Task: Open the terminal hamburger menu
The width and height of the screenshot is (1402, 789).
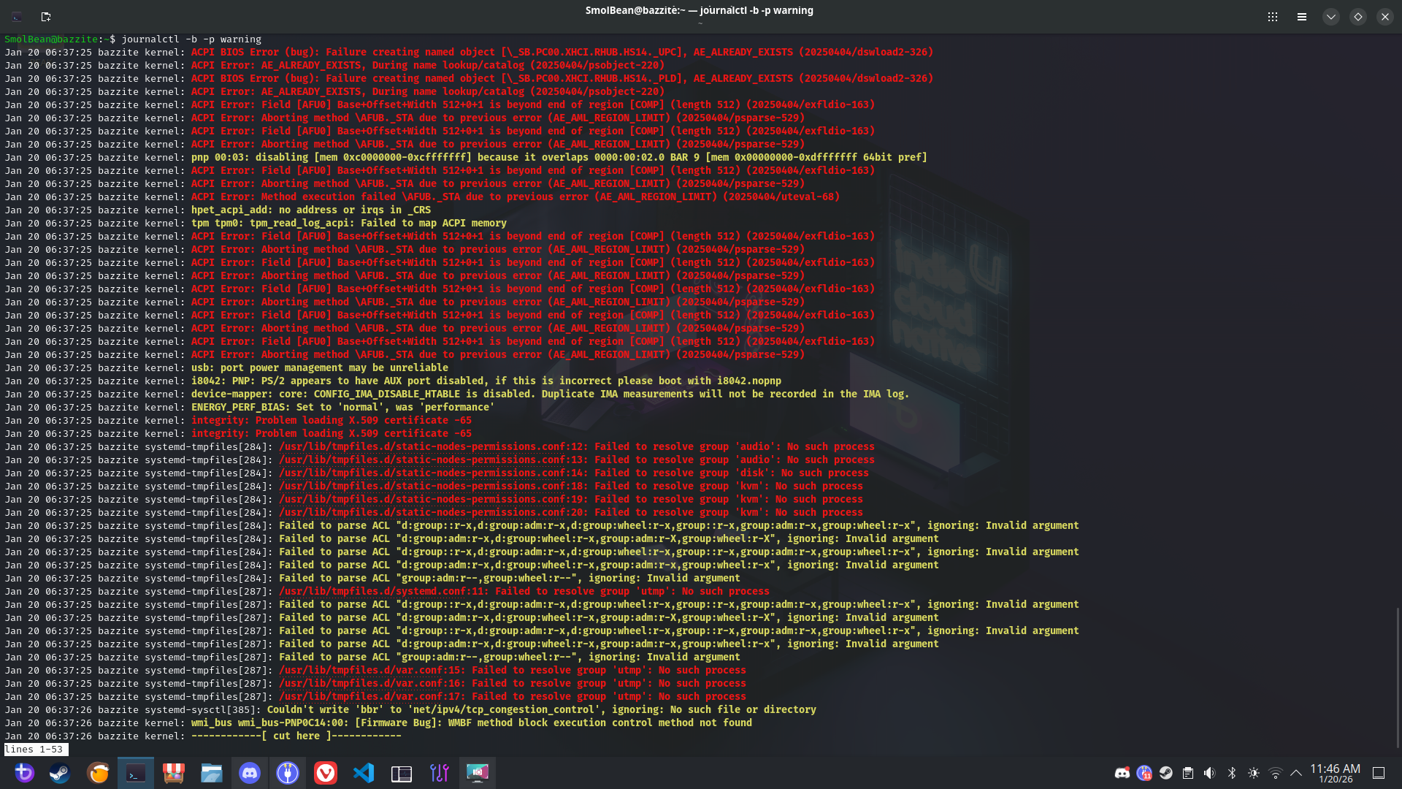Action: click(1301, 16)
